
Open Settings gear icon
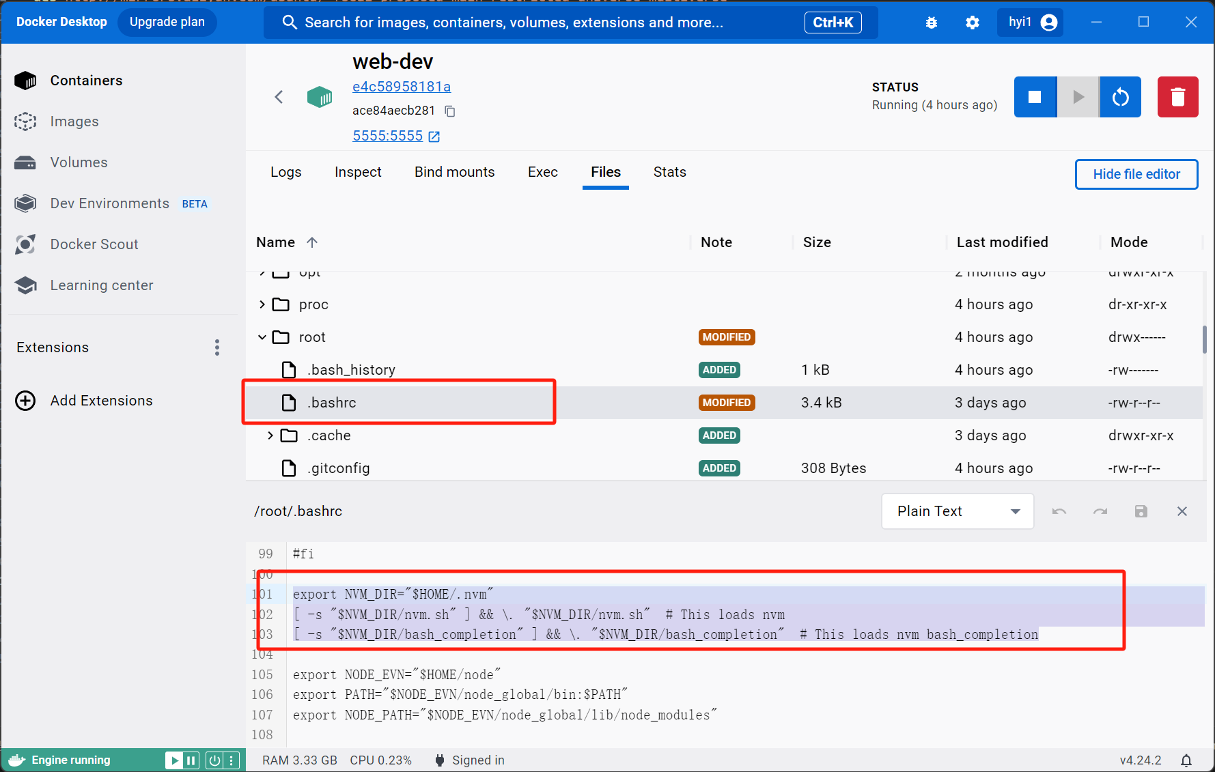tap(973, 23)
